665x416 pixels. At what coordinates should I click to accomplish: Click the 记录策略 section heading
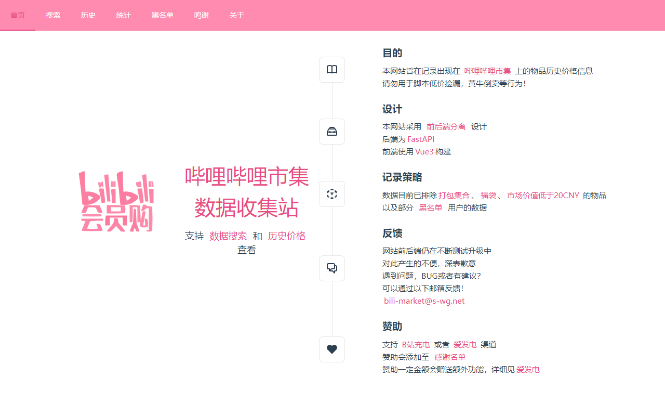tap(402, 177)
